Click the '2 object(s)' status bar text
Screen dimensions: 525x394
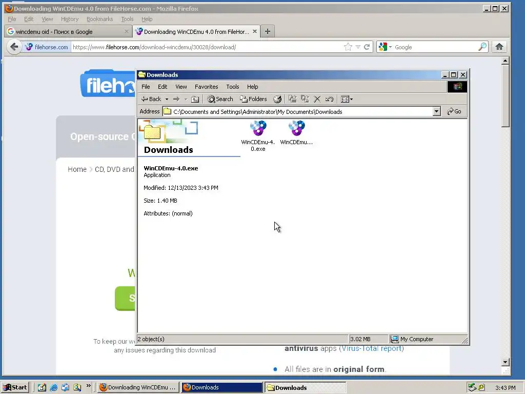coord(151,339)
